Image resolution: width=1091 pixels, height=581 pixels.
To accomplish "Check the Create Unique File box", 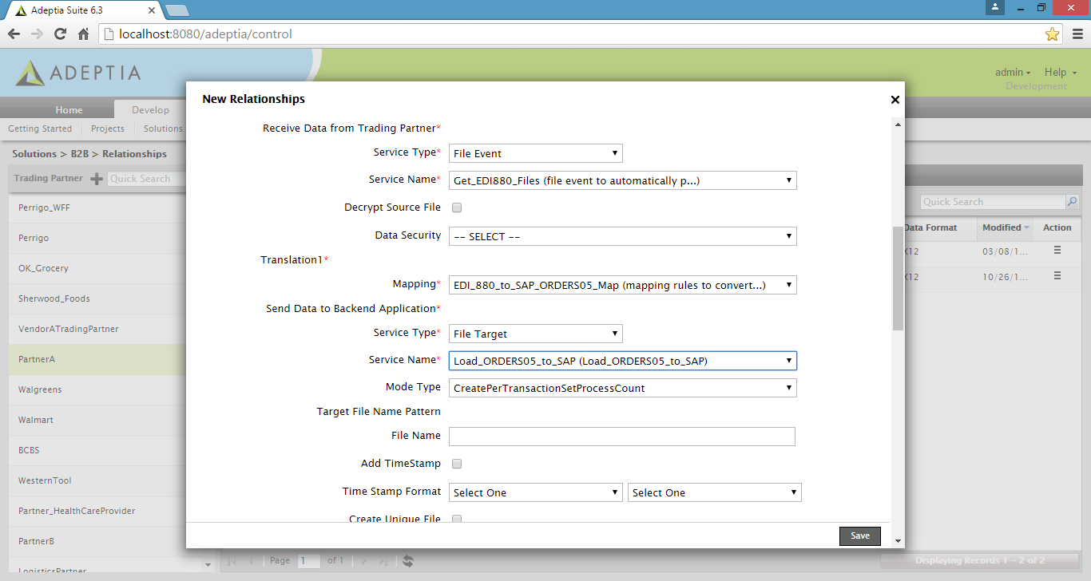I will (x=457, y=520).
